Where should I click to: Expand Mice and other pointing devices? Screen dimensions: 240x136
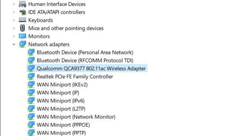coord(14,28)
